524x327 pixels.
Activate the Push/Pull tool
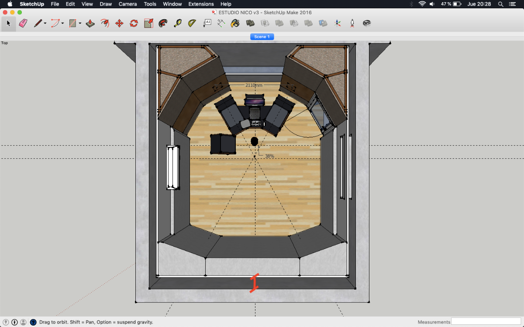click(x=90, y=23)
